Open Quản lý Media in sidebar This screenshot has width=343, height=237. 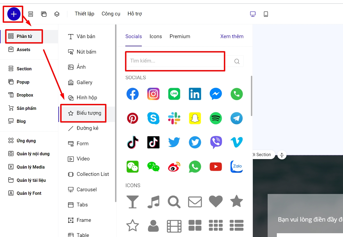click(31, 167)
